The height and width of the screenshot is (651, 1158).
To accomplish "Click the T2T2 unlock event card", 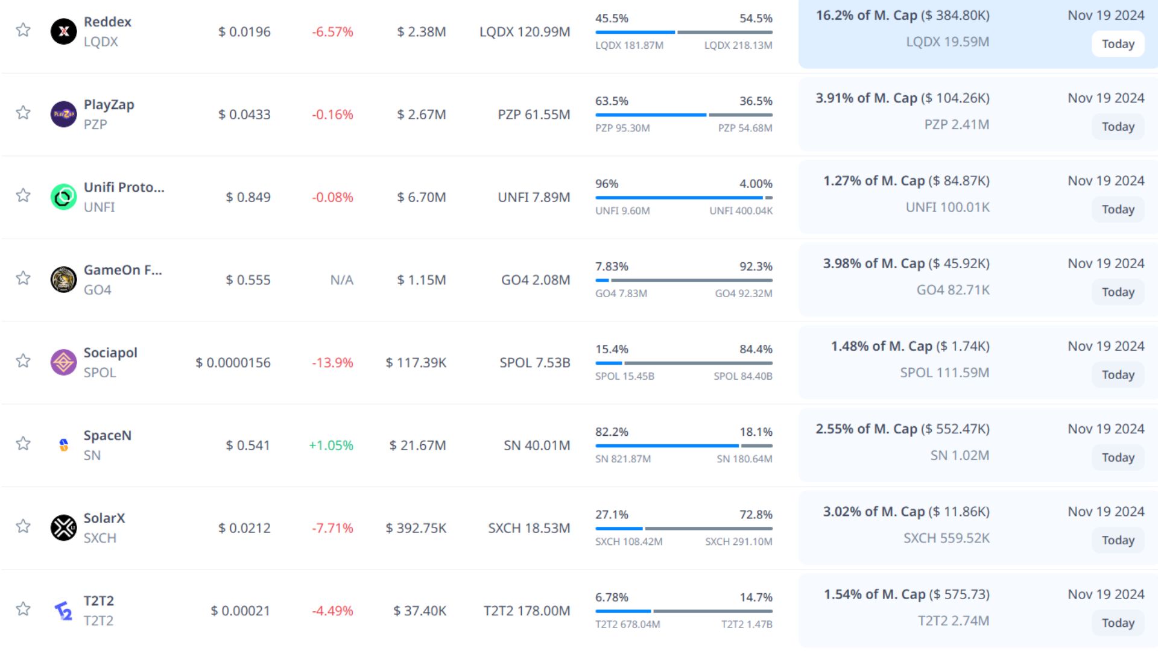I will 977,609.
